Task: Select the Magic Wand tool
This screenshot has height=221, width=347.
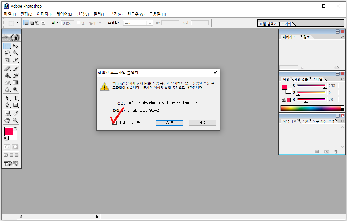Action: pyautogui.click(x=16, y=53)
